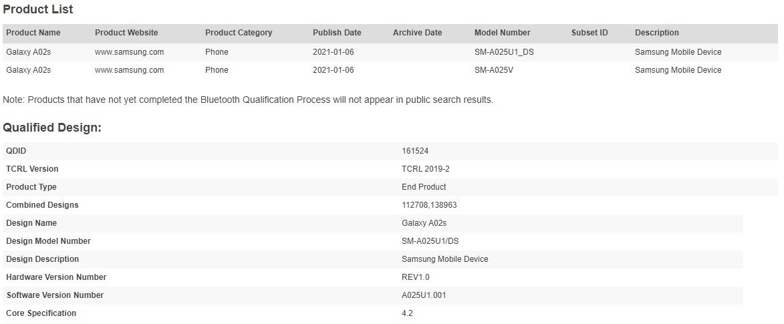Click the Description column header
This screenshot has width=784, height=324.
pyautogui.click(x=656, y=33)
